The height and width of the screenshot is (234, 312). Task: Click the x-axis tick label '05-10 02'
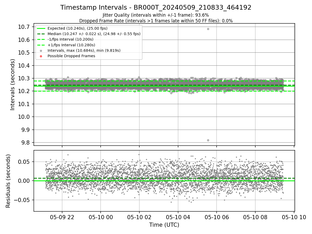[139, 217]
